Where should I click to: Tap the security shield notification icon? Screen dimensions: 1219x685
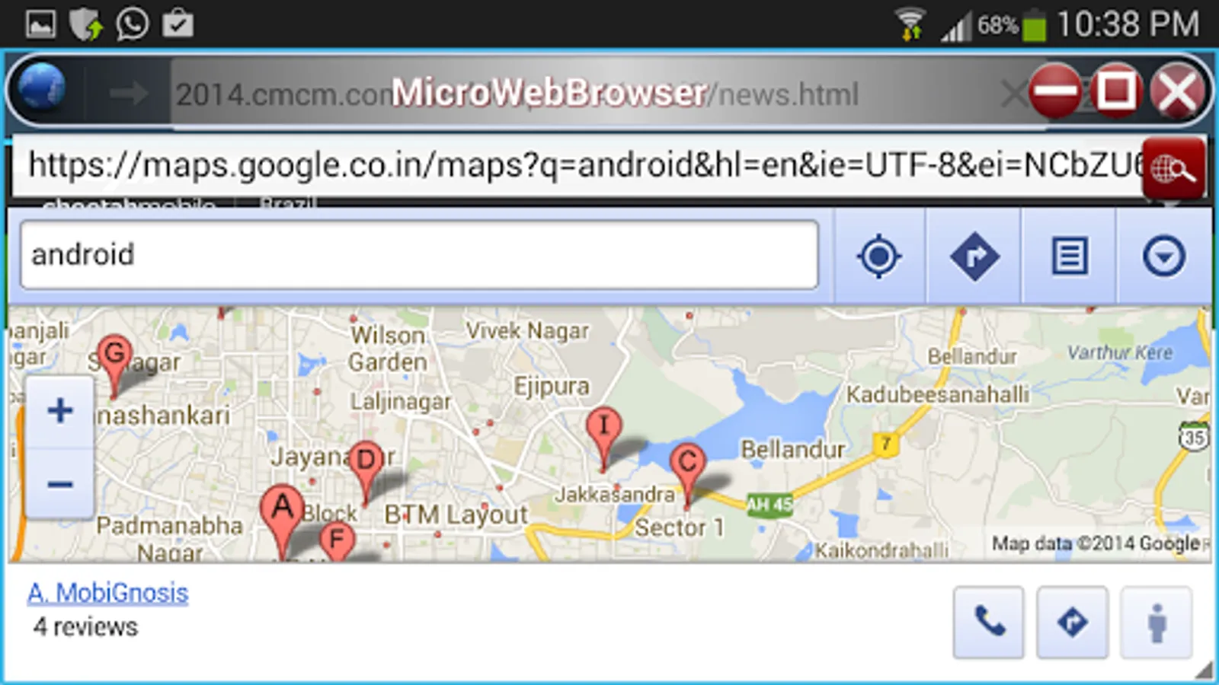[86, 24]
